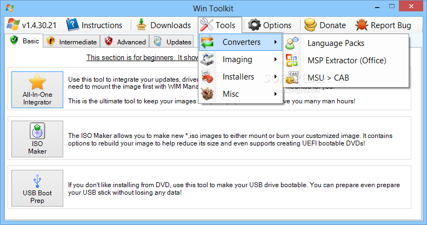Screen dimensions: 427x225
Task: Click the Donate gold coins icon
Action: point(310,25)
